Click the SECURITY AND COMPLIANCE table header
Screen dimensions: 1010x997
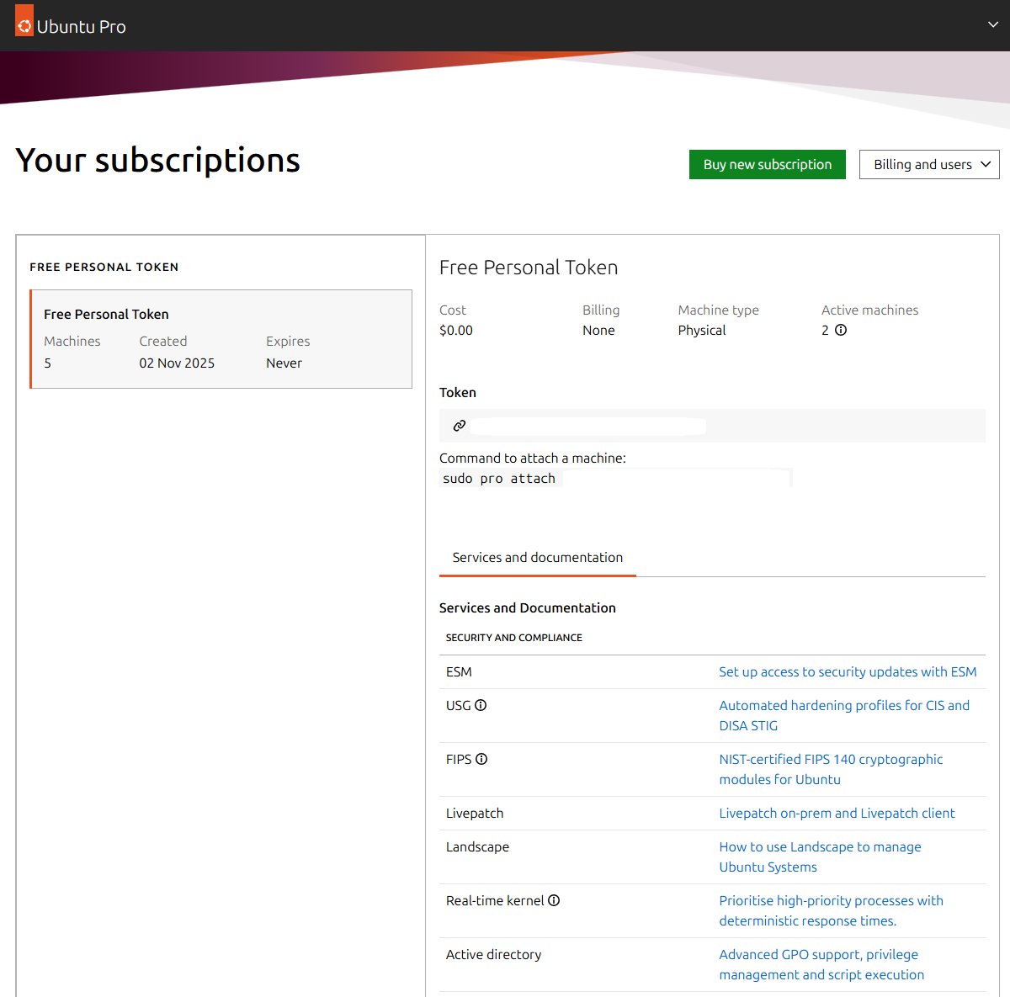click(x=514, y=637)
